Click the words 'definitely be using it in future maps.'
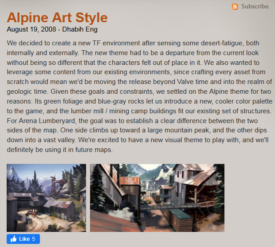 tap(59, 150)
